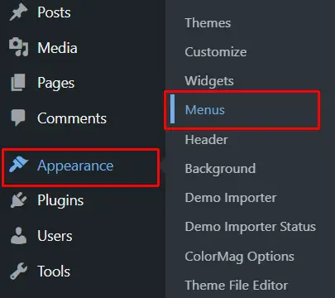Go to the Widgets submenu item

pyautogui.click(x=209, y=81)
